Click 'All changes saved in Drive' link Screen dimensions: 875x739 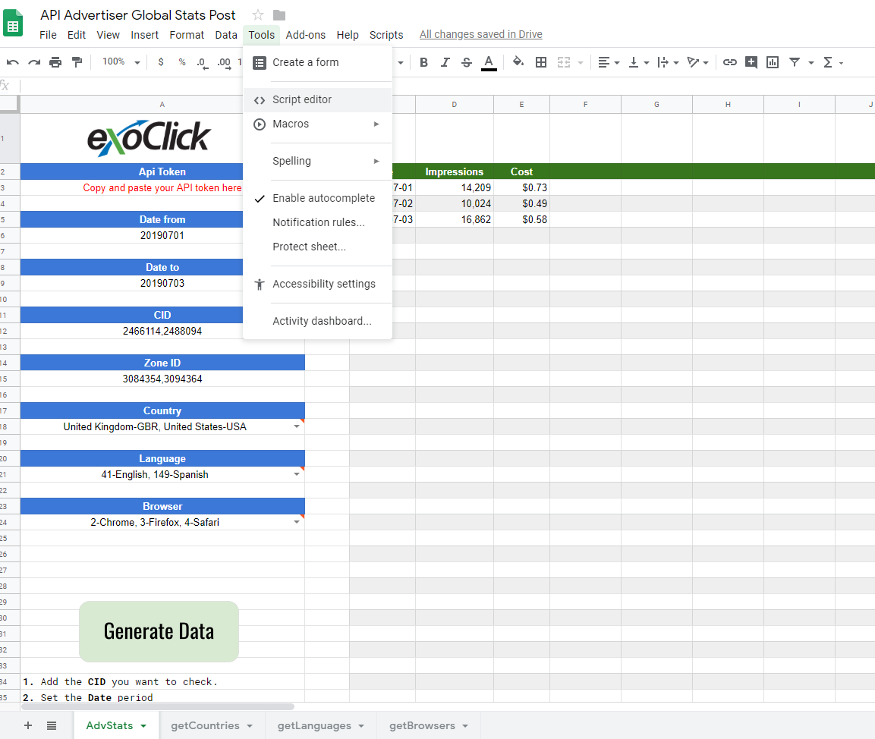click(481, 35)
